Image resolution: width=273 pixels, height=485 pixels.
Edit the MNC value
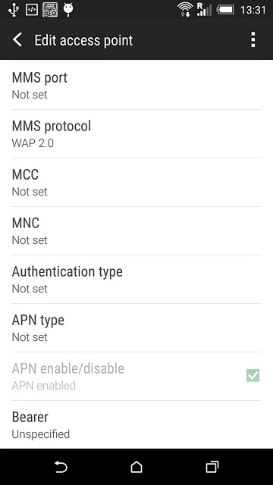pyautogui.click(x=136, y=230)
